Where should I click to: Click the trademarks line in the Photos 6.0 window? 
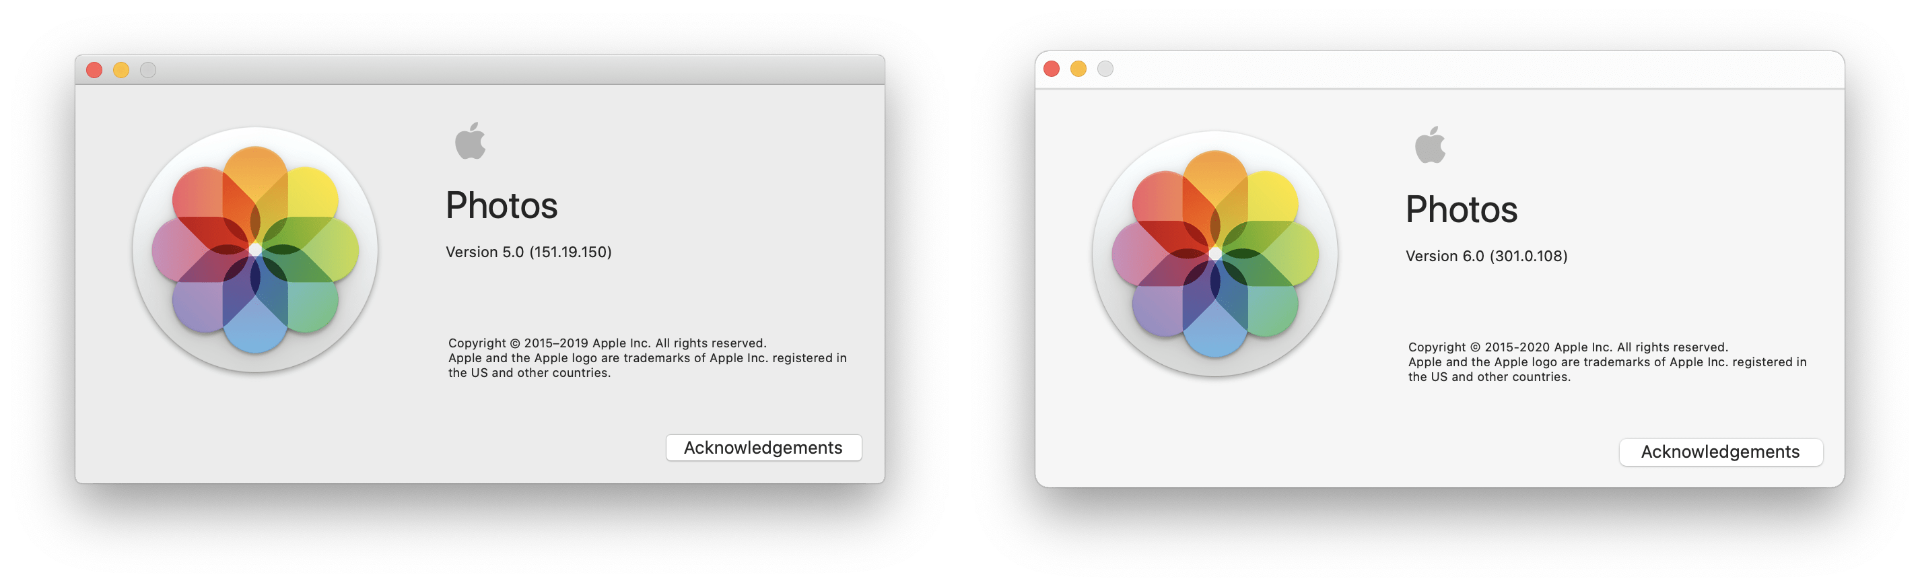tap(1607, 362)
